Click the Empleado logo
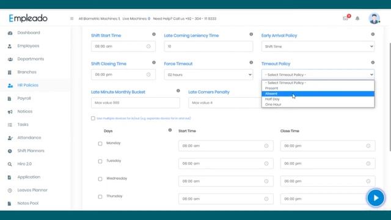Image resolution: width=391 pixels, height=220 pixels. point(28,18)
